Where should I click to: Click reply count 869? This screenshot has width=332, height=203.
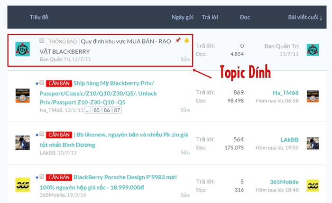tap(239, 92)
